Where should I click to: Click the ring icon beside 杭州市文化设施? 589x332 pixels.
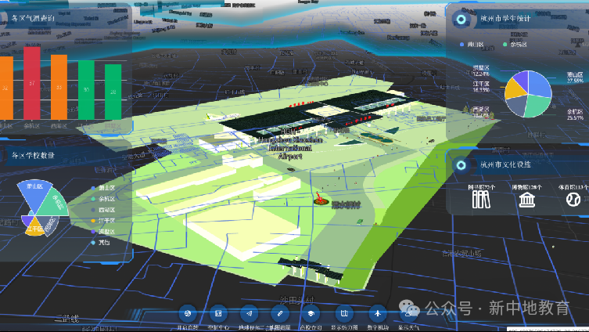pyautogui.click(x=461, y=164)
